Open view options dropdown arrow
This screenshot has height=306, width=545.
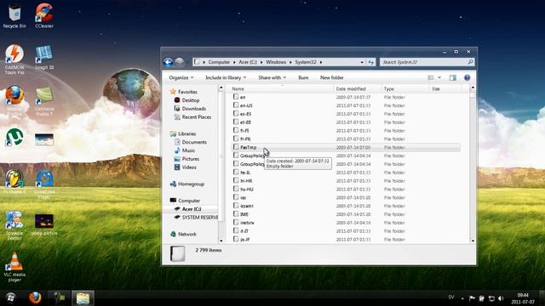pos(439,77)
